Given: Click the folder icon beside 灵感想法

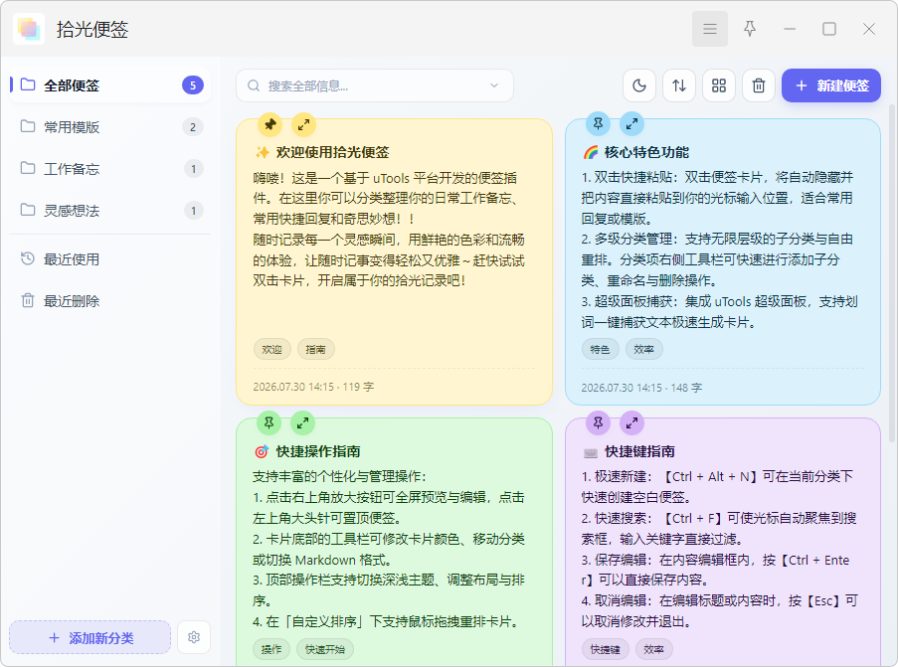Looking at the screenshot, I should [x=28, y=210].
